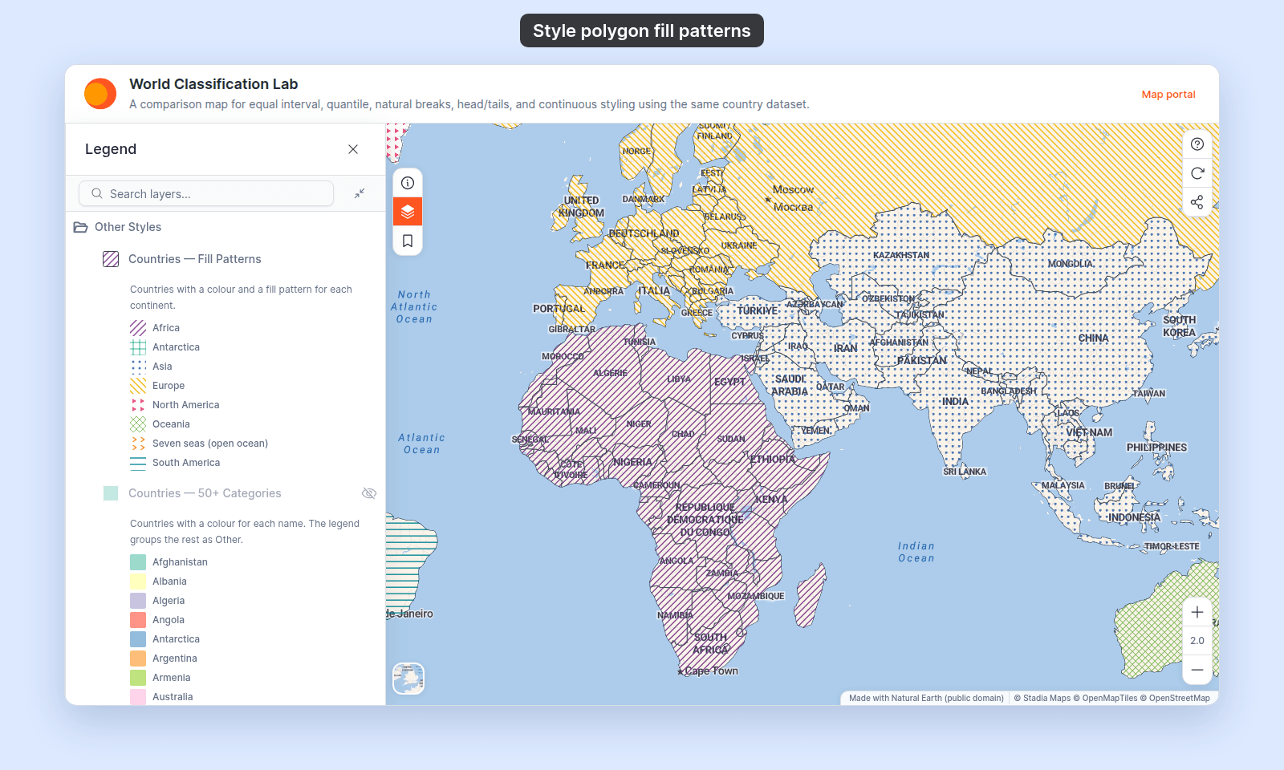The width and height of the screenshot is (1284, 770).
Task: Click the North America triangle pattern swatch
Action: [138, 405]
